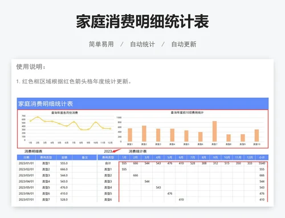The height and width of the screenshot is (218, 285).
Task: Click the 类型1 bar in the bar chart
Action: [130, 135]
